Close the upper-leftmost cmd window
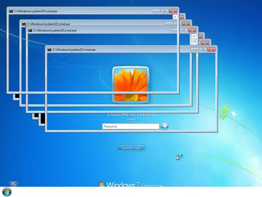 pyautogui.click(x=173, y=11)
